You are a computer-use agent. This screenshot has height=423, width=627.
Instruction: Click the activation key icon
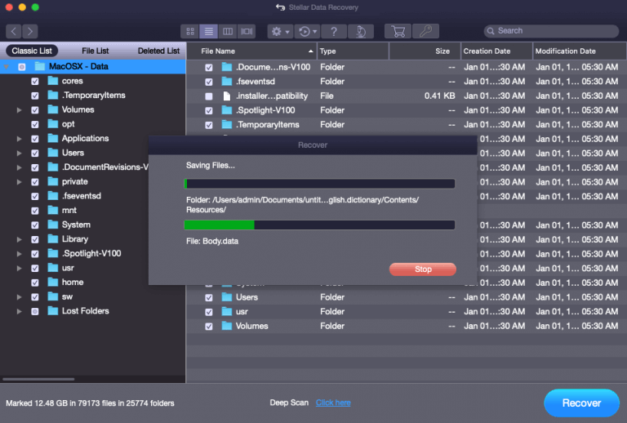(425, 31)
